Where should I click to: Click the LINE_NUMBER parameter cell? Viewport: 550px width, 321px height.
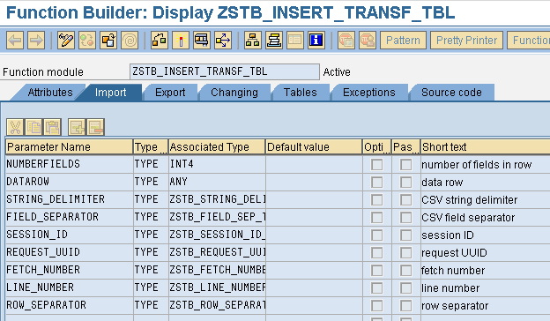[69, 287]
